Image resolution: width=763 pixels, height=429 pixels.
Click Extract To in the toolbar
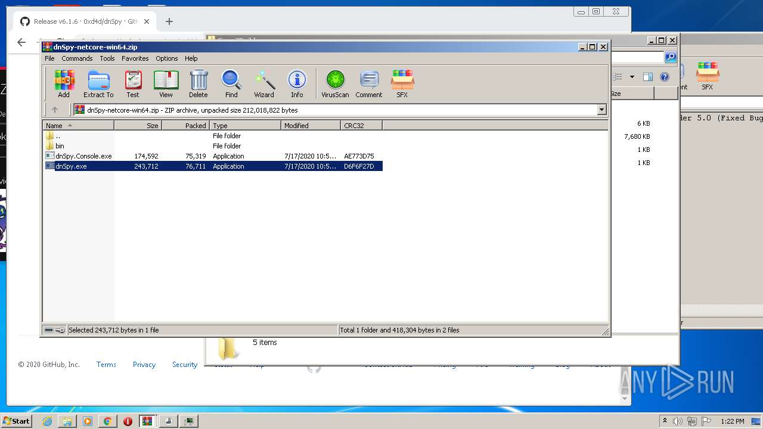(x=98, y=83)
